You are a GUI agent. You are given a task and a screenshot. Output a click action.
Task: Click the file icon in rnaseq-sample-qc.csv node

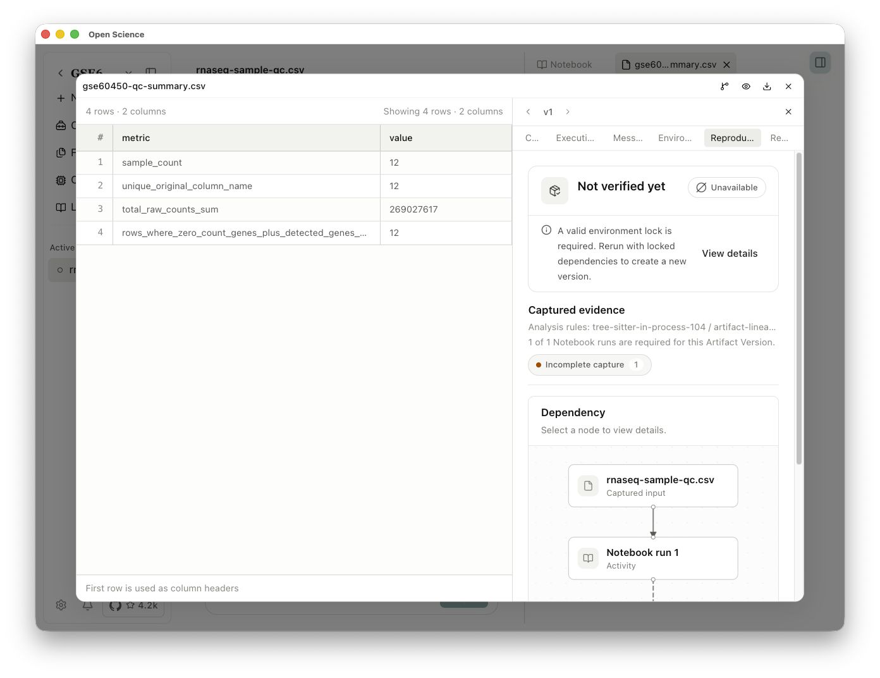click(x=588, y=486)
